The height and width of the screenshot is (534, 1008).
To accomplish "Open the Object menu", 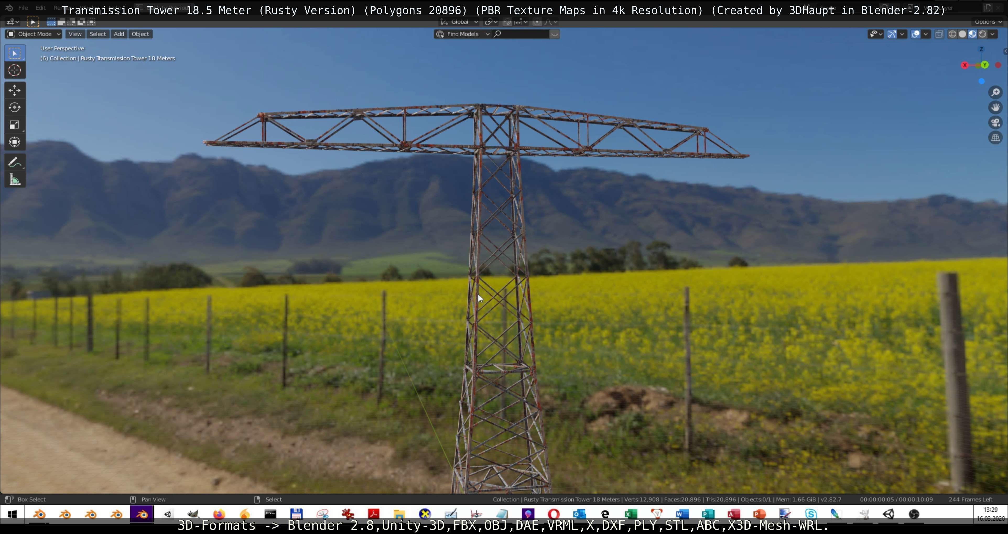I will (140, 34).
